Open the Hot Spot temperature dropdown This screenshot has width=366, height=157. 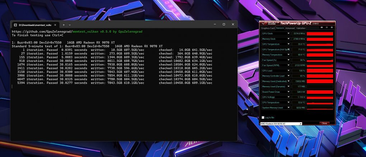coord(289,50)
